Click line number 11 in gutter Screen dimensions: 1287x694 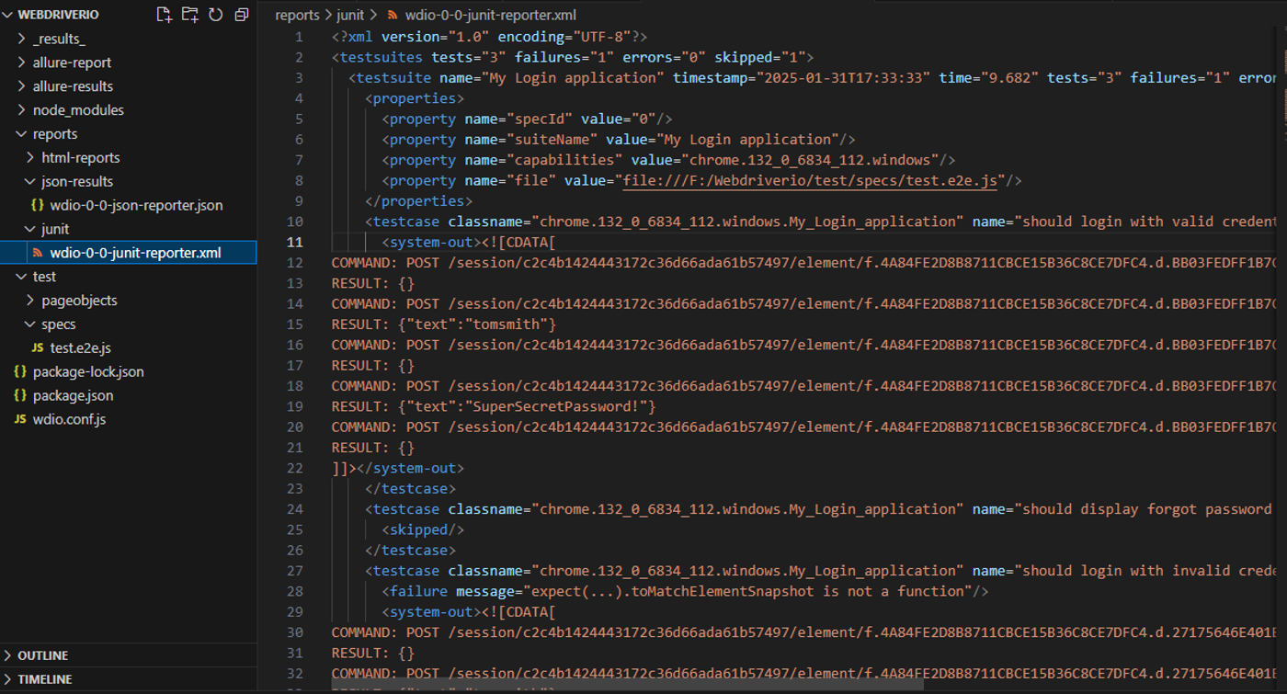coord(295,242)
